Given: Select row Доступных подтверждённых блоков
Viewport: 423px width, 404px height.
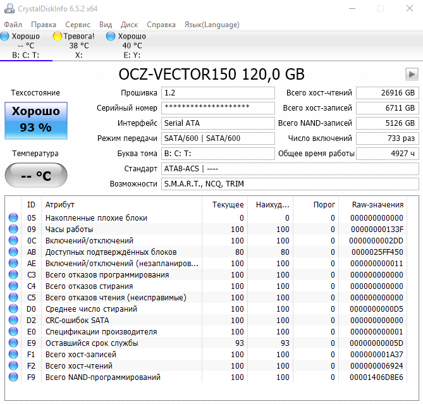Looking at the screenshot, I should pos(206,252).
